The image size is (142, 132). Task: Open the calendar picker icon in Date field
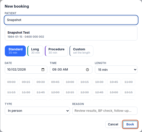(x=43, y=70)
